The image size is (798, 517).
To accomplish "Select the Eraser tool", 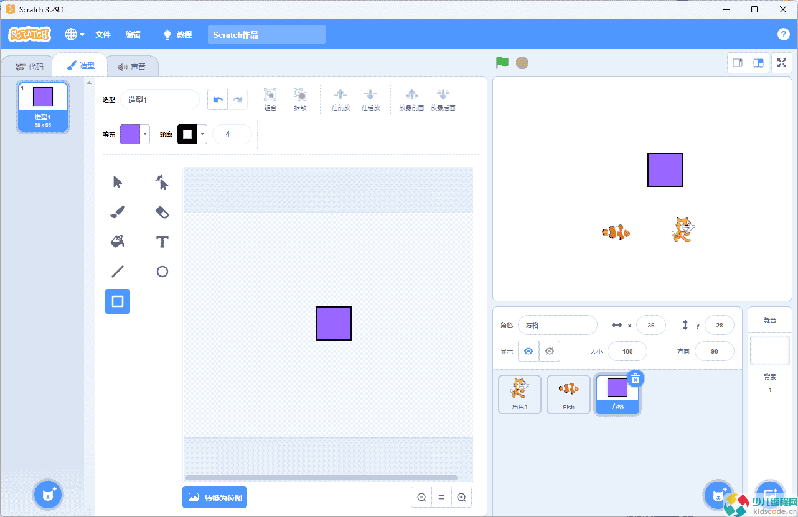I will pos(162,212).
